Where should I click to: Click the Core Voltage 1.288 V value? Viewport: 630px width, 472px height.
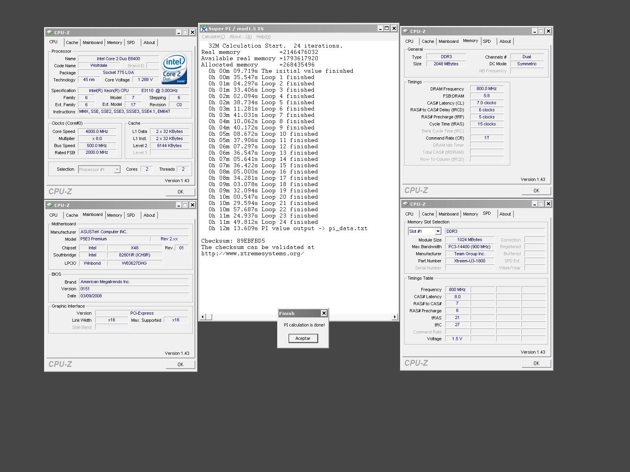point(145,79)
